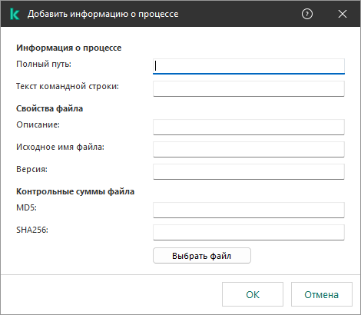Viewport: 361px width, 315px height.
Task: Click the SHA256: label
Action: coord(32,230)
